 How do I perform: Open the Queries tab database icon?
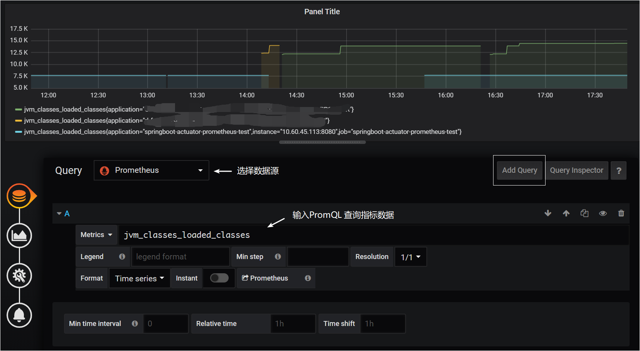tap(19, 196)
